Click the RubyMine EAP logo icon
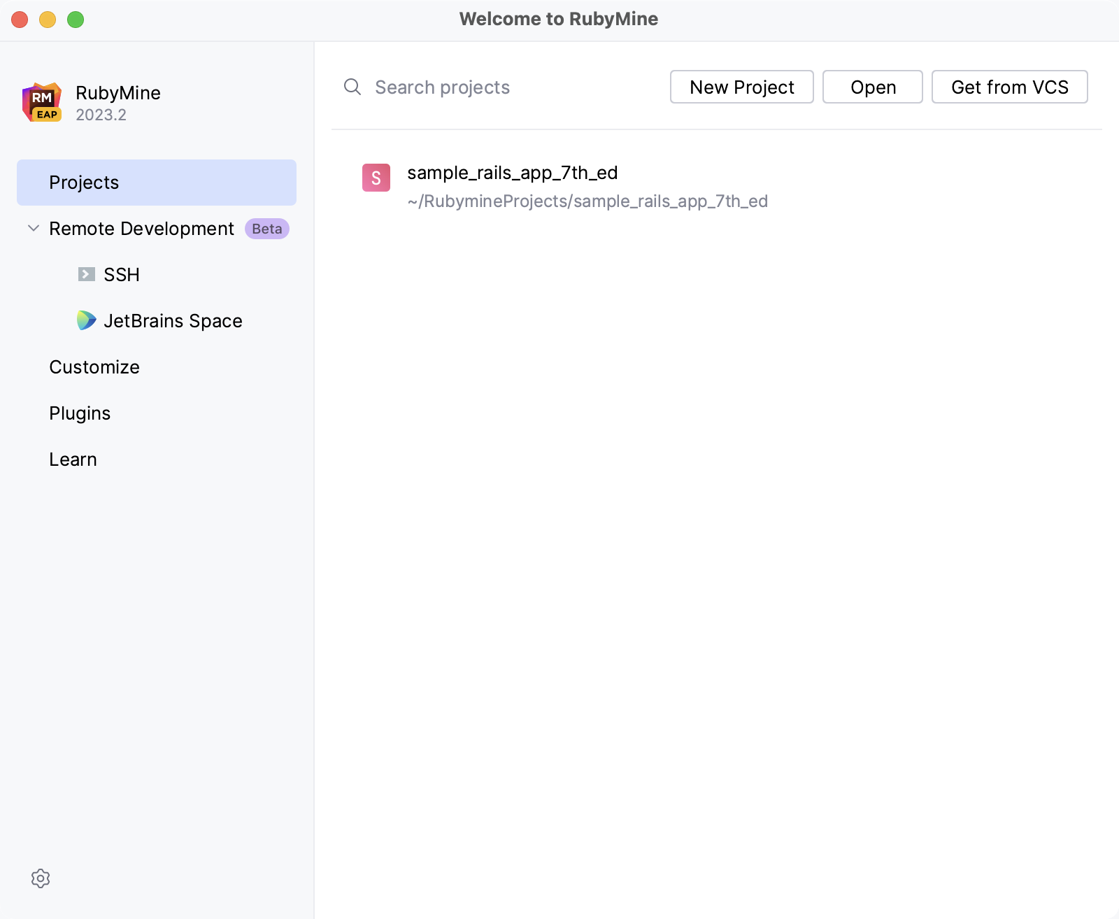 tap(42, 103)
